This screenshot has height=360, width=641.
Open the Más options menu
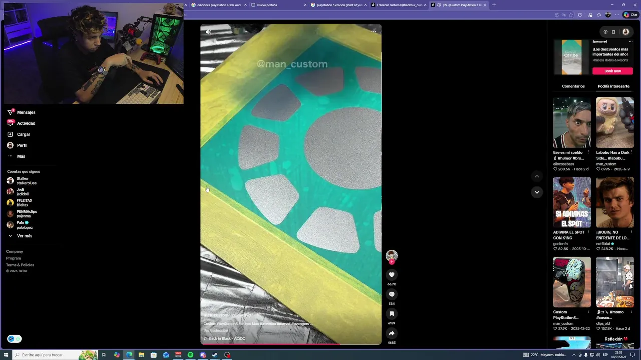(x=16, y=156)
